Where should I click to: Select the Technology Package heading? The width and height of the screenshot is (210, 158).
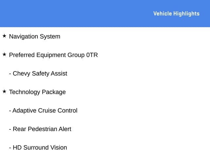click(37, 92)
